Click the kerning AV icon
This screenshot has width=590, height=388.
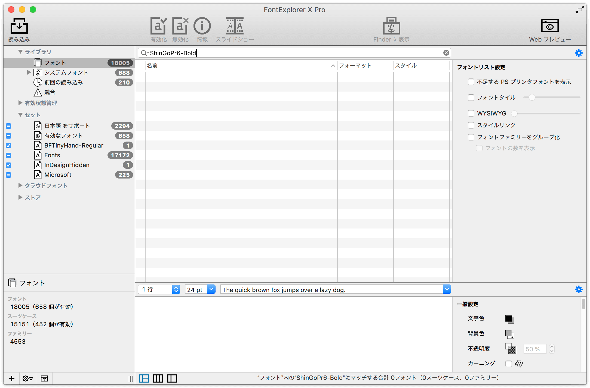[519, 364]
